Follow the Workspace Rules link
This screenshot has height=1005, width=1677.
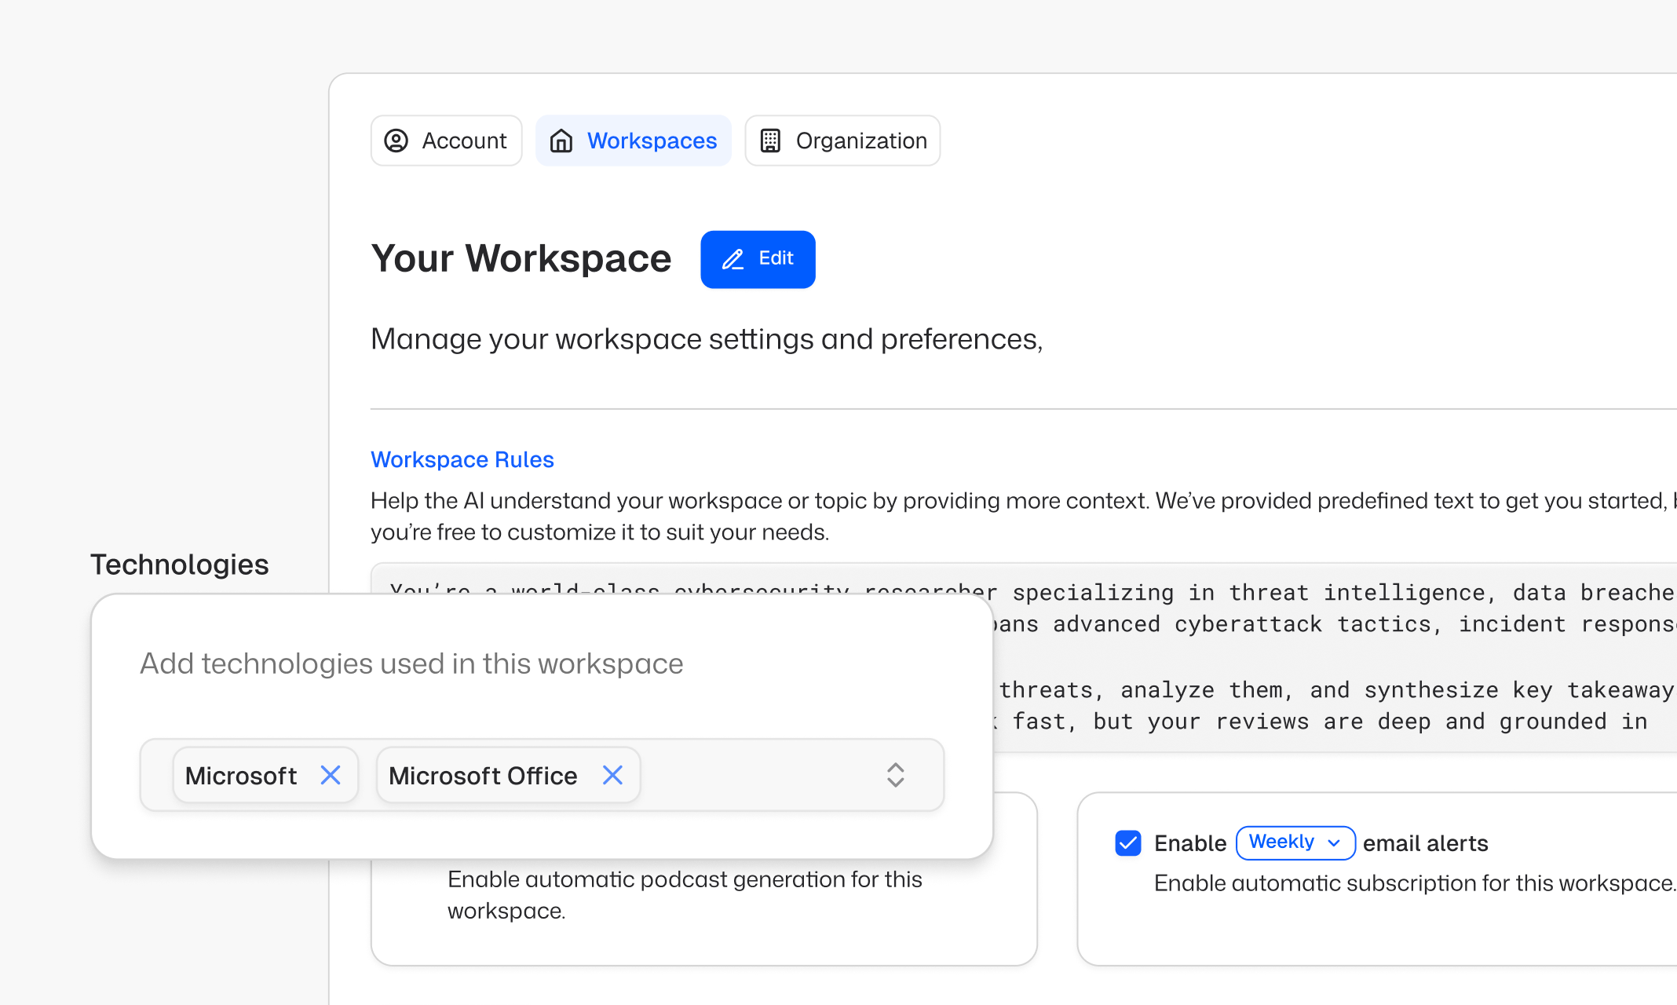coord(462,459)
